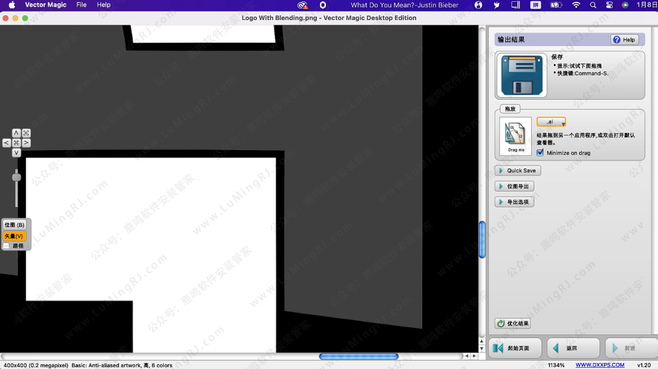The width and height of the screenshot is (658, 369).
Task: Click the center view icon in navigation pad
Action: (16, 143)
